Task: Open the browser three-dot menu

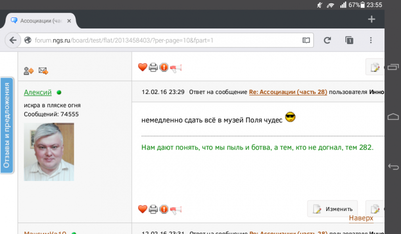Action: pos(371,40)
